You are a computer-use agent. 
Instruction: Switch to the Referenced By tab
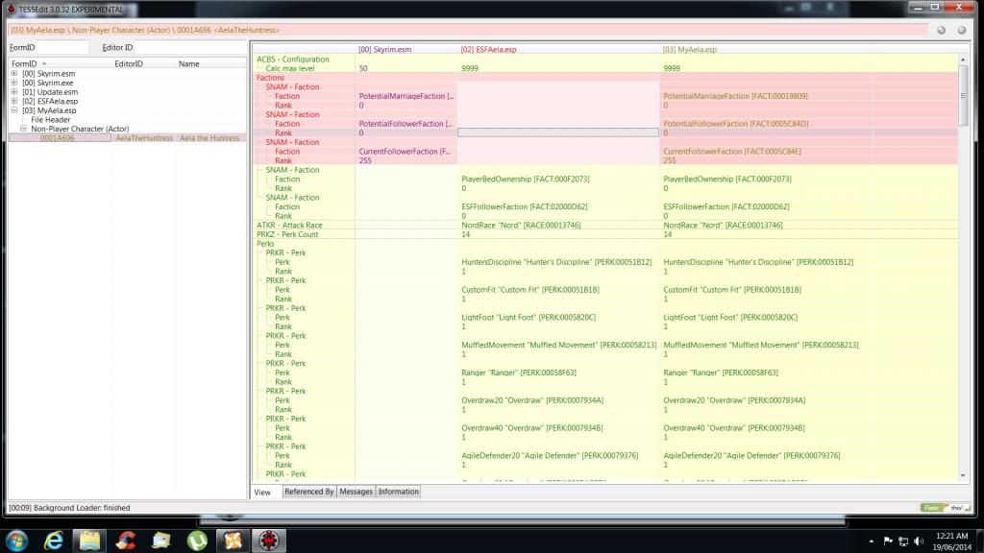tap(308, 492)
